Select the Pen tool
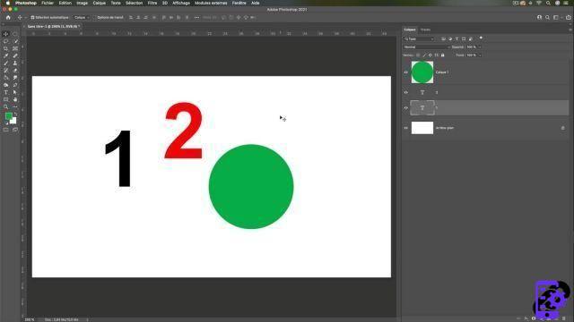This screenshot has height=322, width=574. pyautogui.click(x=15, y=85)
